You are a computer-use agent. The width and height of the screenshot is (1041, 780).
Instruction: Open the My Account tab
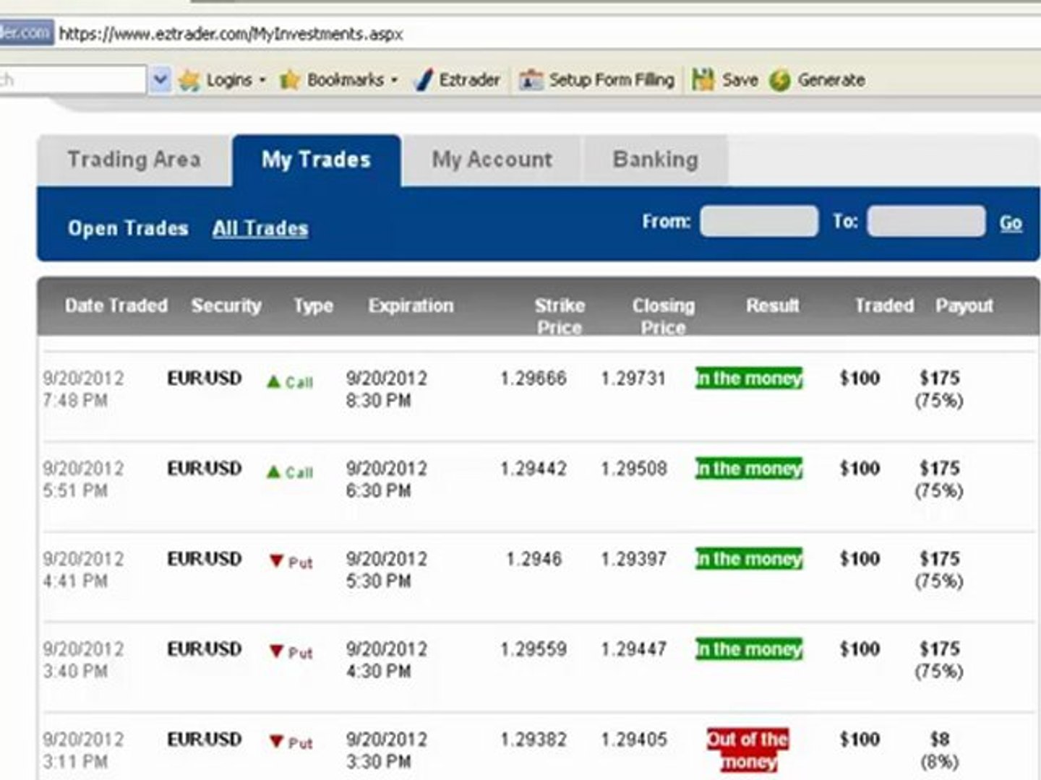pos(492,160)
